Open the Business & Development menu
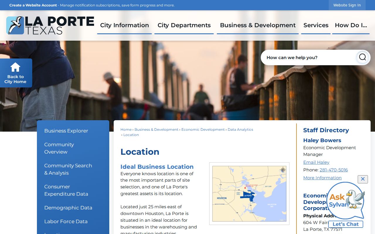 click(258, 25)
